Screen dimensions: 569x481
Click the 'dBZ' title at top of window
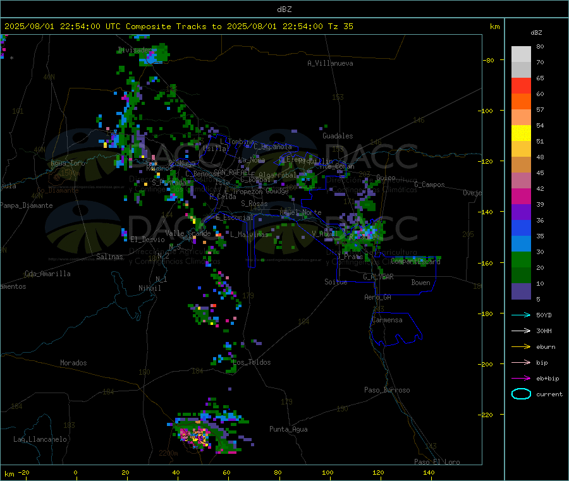click(x=284, y=9)
